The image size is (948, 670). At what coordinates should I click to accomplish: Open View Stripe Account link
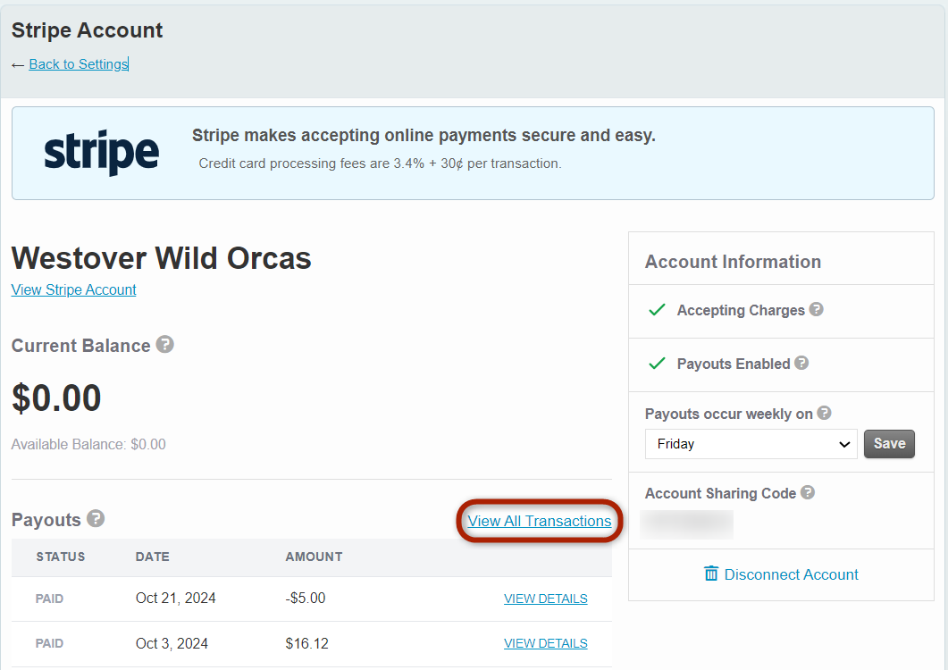[74, 289]
